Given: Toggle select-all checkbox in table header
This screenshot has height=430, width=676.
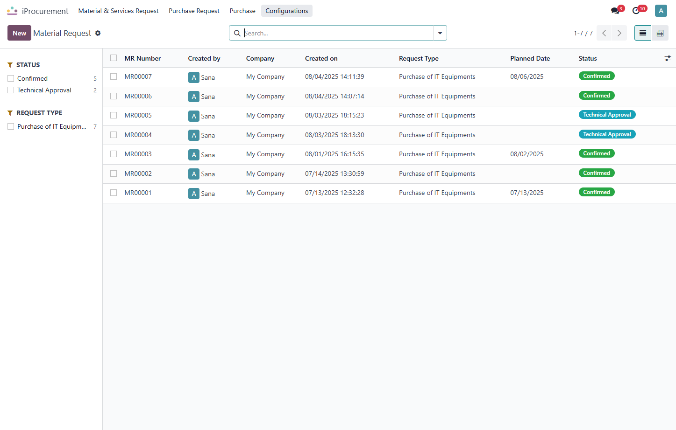Looking at the screenshot, I should (x=114, y=58).
